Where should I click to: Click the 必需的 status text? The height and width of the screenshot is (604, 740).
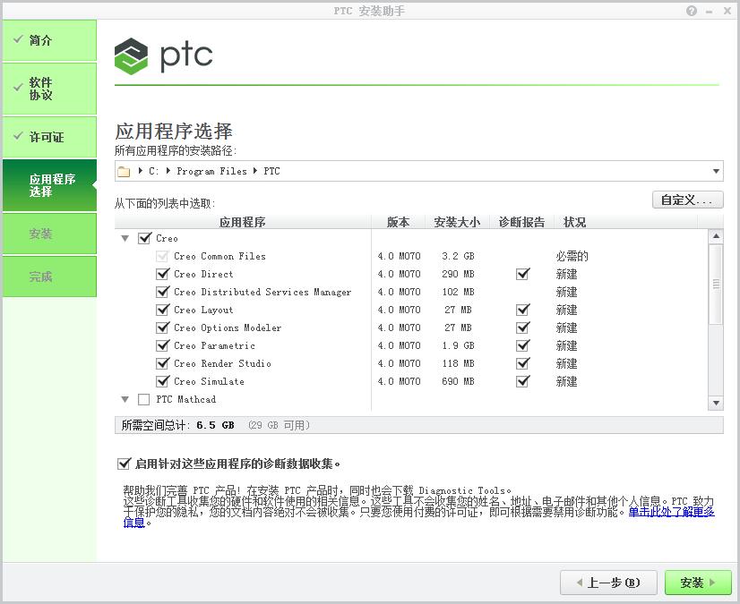pos(572,256)
